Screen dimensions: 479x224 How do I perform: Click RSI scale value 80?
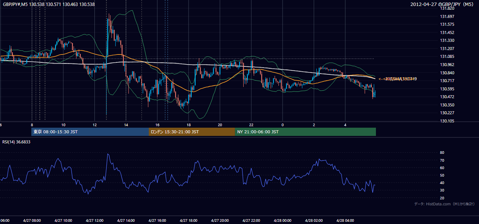coord(442,153)
